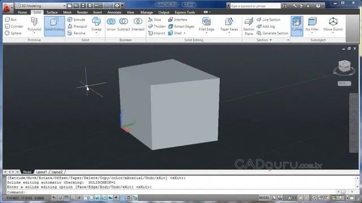Switch to the Render ribbon tab
The width and height of the screenshot is (362, 203).
82,12
